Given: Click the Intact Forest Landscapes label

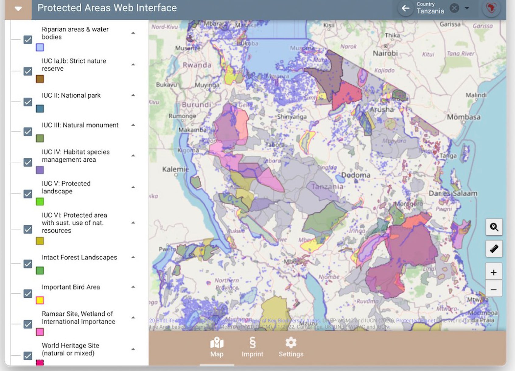Looking at the screenshot, I should (x=79, y=257).
